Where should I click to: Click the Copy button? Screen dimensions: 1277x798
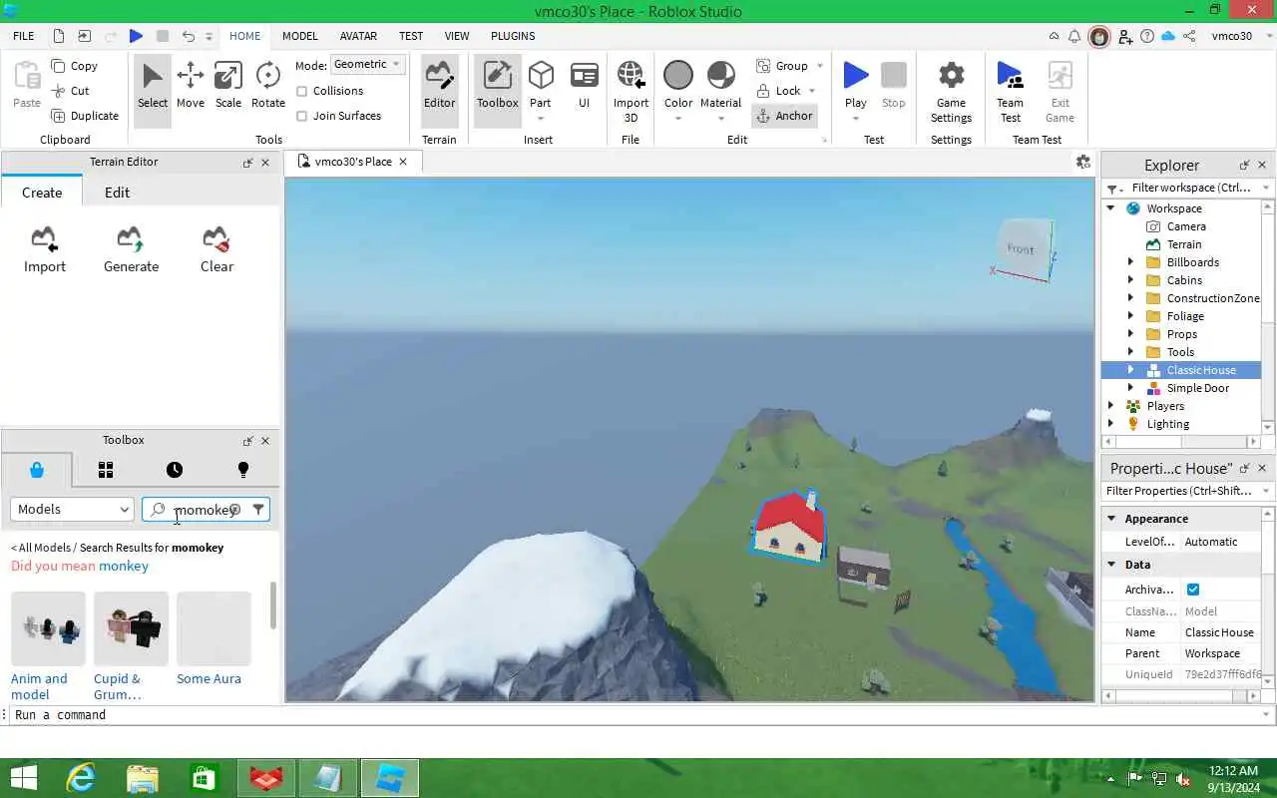pos(74,66)
